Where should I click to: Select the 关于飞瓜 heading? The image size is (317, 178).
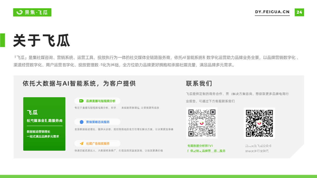[x=42, y=41]
